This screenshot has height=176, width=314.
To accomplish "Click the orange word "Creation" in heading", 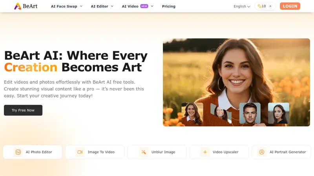I will [31, 67].
